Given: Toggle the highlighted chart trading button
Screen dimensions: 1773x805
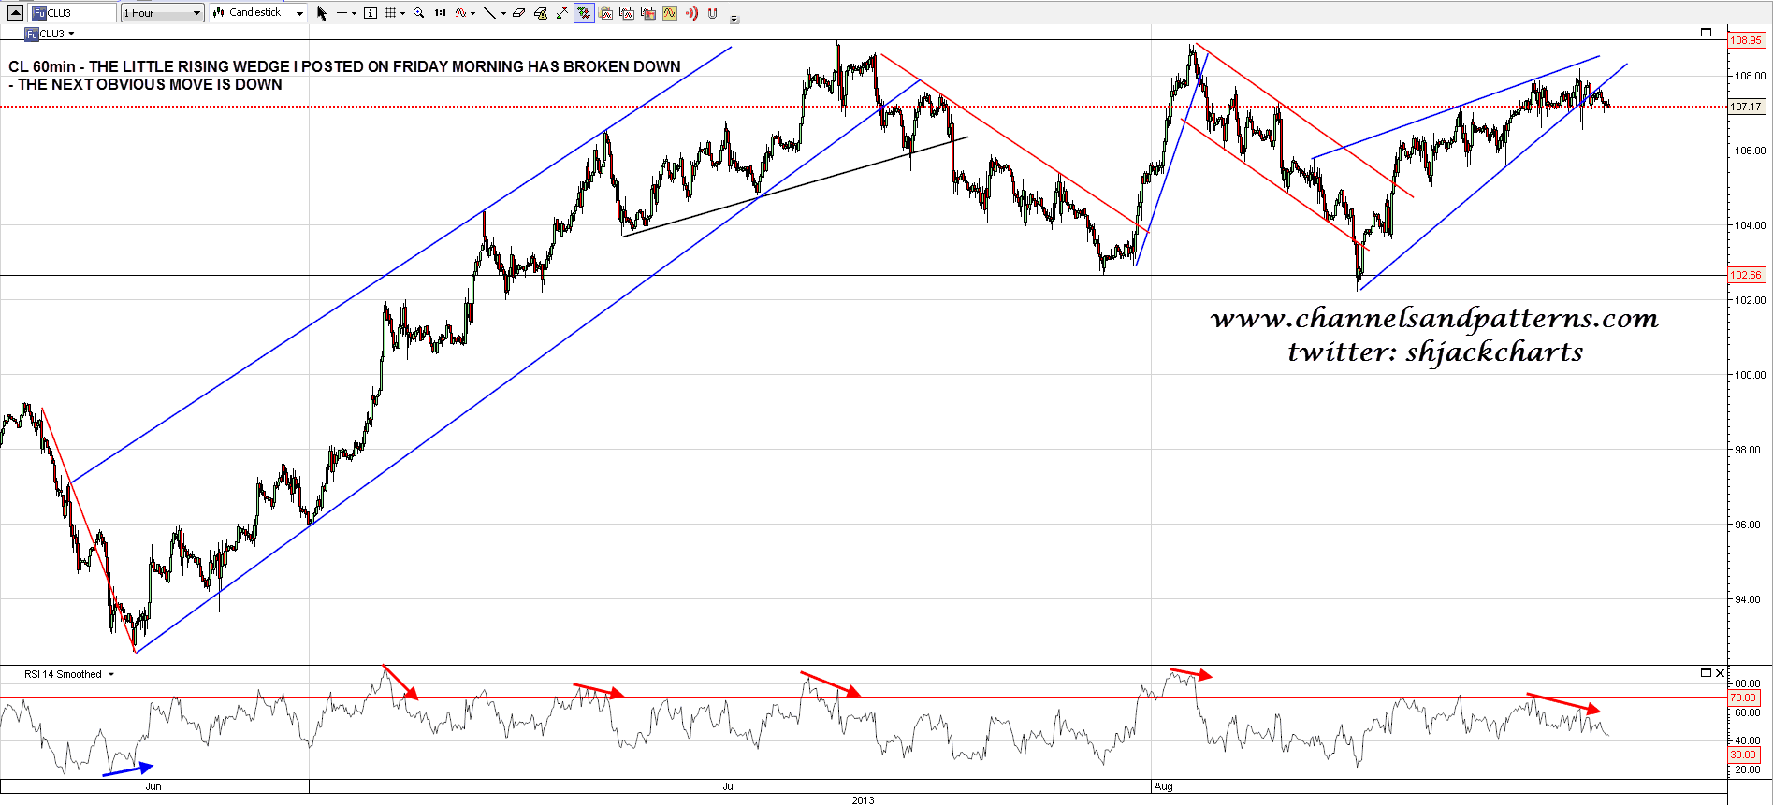Looking at the screenshot, I should click(584, 13).
